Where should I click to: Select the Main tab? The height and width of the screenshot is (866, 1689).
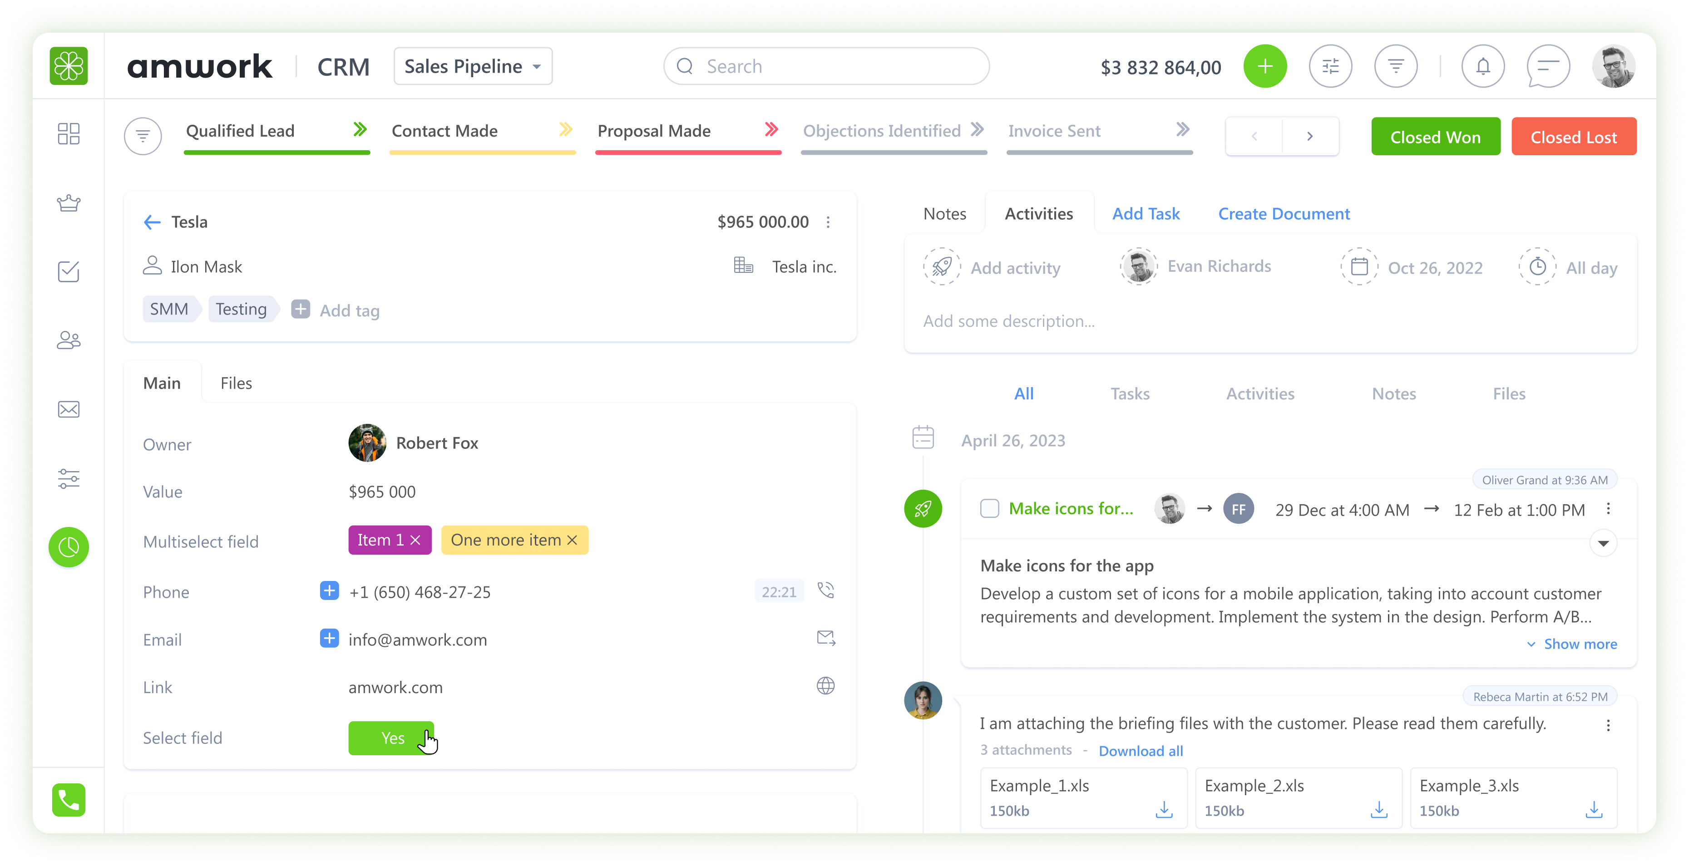click(x=162, y=384)
